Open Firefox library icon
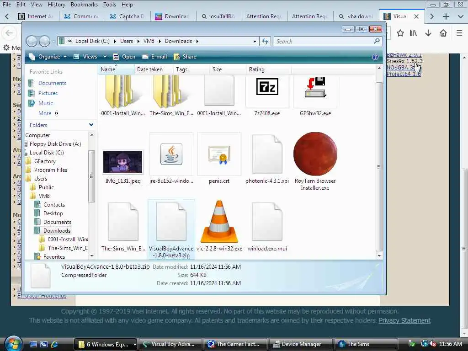The width and height of the screenshot is (468, 351). (413, 33)
